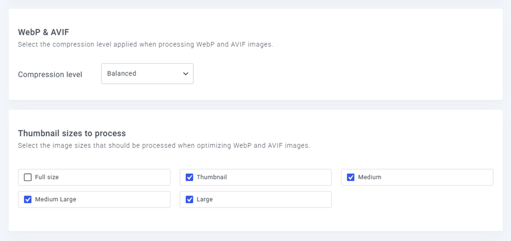Click empty space inside the Full size option box
Viewport: 511px width, 241px height.
114,177
